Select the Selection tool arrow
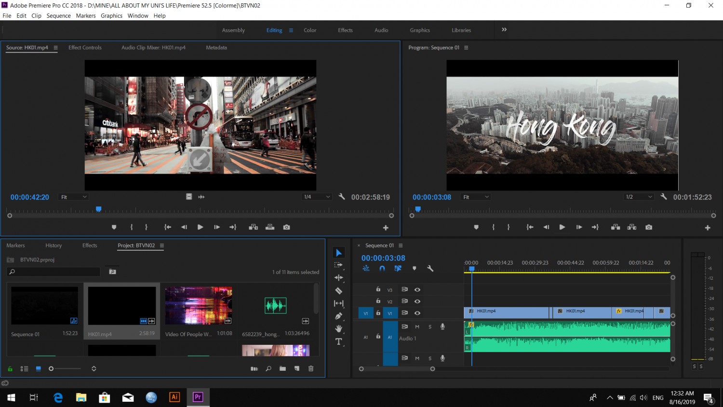 pyautogui.click(x=339, y=253)
